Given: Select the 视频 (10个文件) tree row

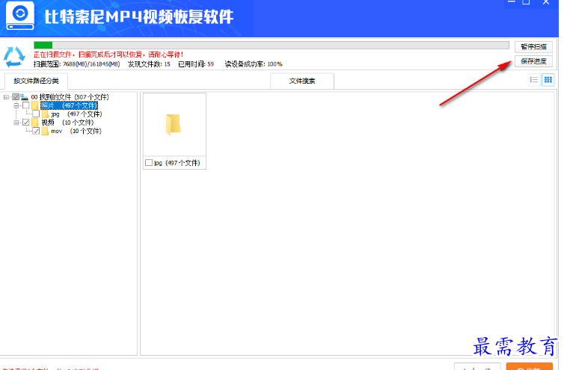Looking at the screenshot, I should pos(67,123).
